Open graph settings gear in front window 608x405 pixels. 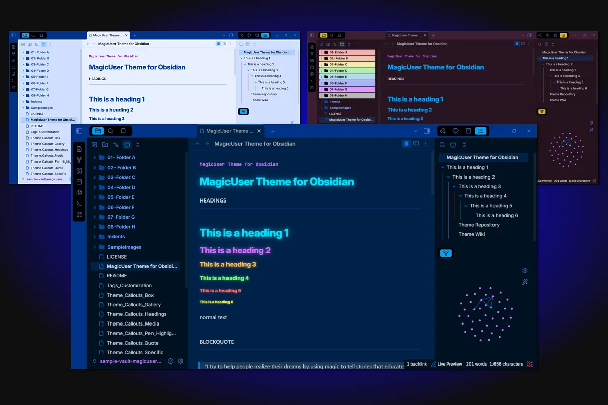525,271
